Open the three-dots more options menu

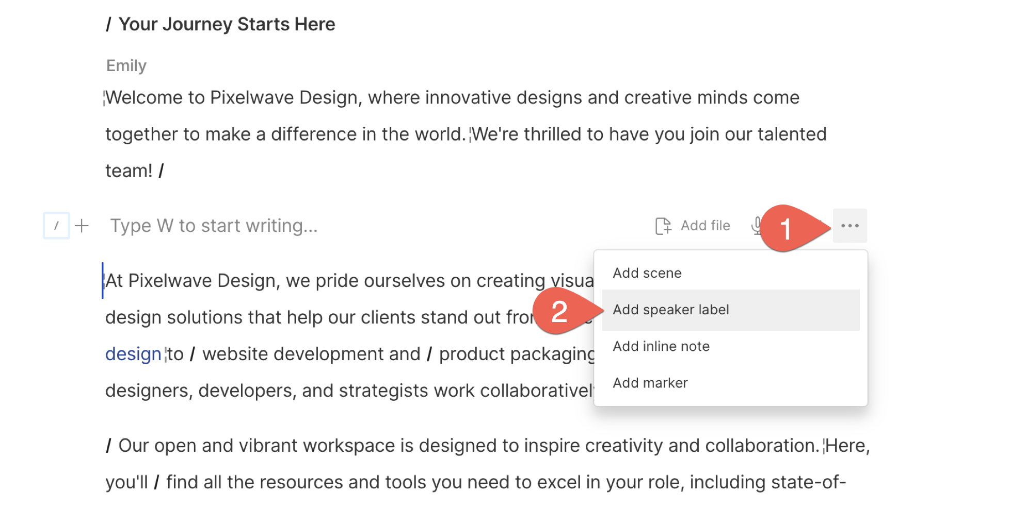pyautogui.click(x=849, y=226)
